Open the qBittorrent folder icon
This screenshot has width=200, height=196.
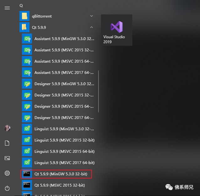(x=24, y=16)
